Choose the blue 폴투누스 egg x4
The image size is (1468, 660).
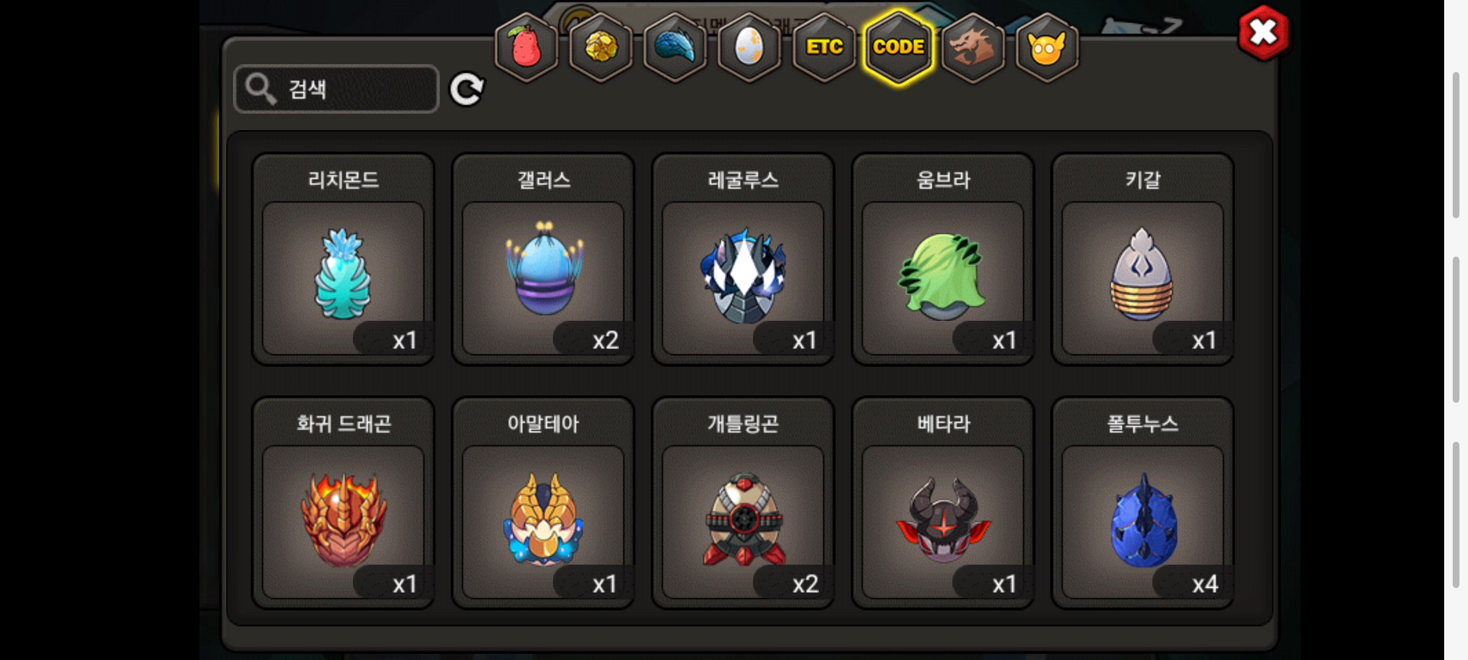pos(1143,503)
